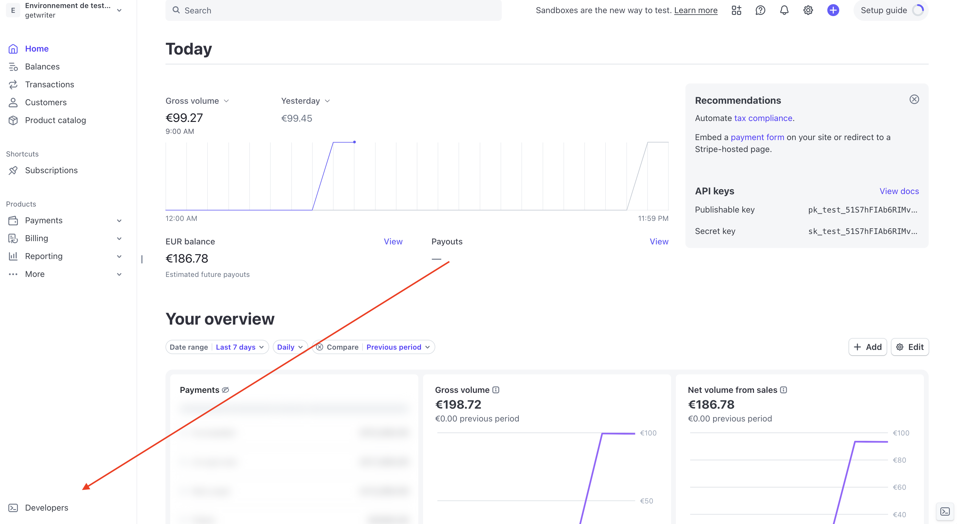Copy the publishable key pk_test value

tap(862, 210)
